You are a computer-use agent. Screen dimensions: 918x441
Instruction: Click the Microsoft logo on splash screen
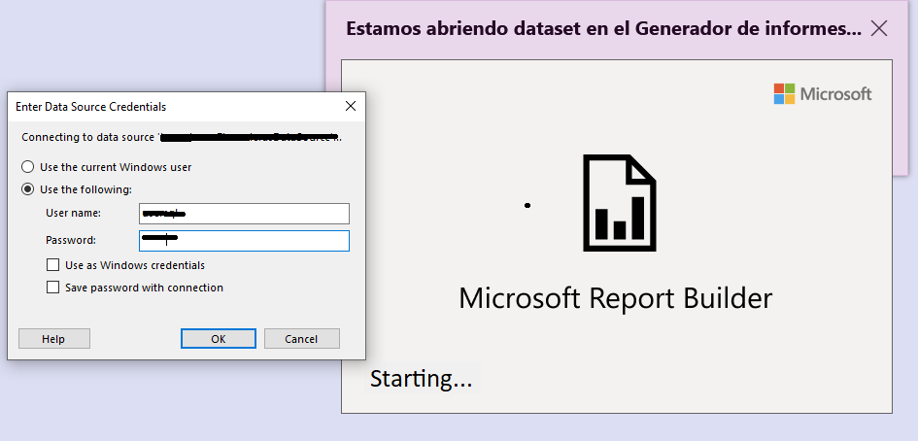(x=823, y=93)
